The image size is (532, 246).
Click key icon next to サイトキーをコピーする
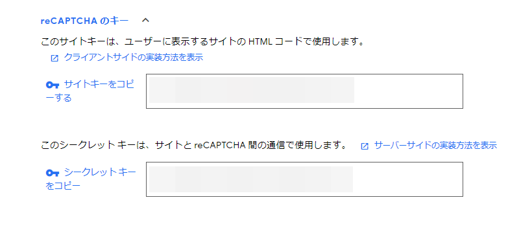click(53, 85)
